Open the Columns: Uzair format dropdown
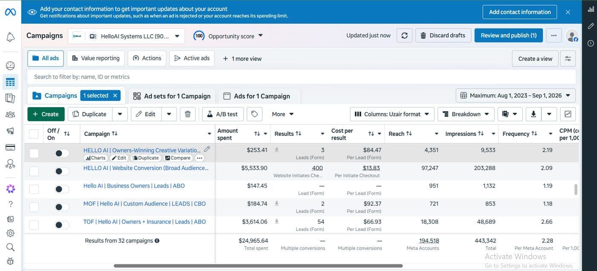 click(x=392, y=114)
